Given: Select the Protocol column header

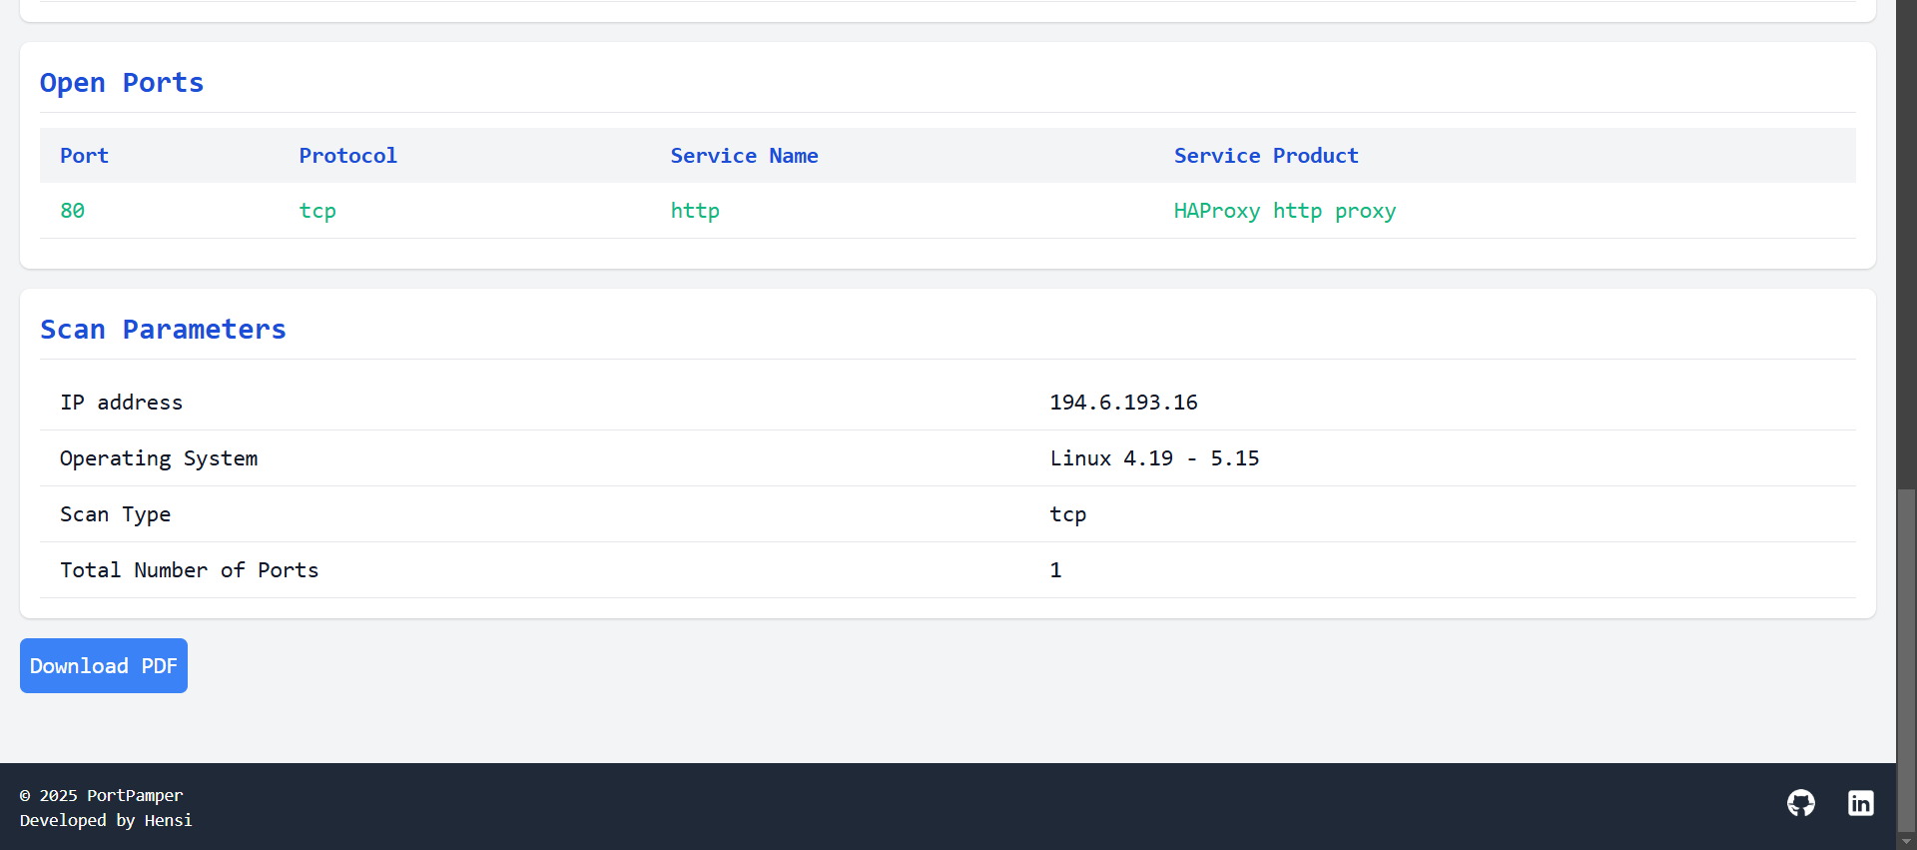Looking at the screenshot, I should 348,156.
